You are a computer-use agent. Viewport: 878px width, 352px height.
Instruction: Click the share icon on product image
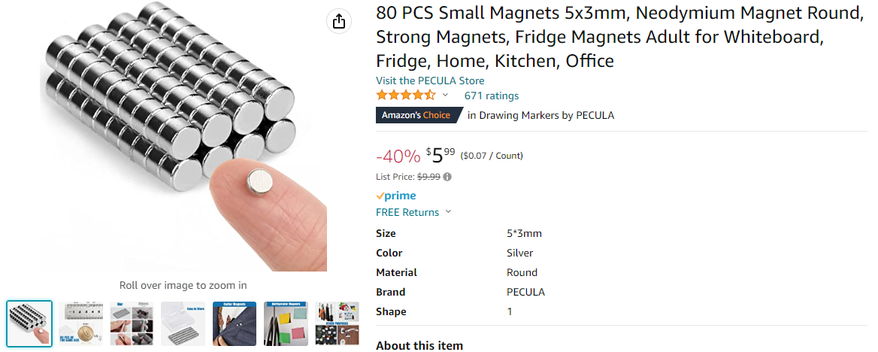click(339, 21)
